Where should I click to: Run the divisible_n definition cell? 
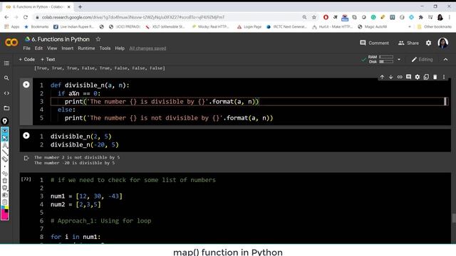(x=26, y=85)
